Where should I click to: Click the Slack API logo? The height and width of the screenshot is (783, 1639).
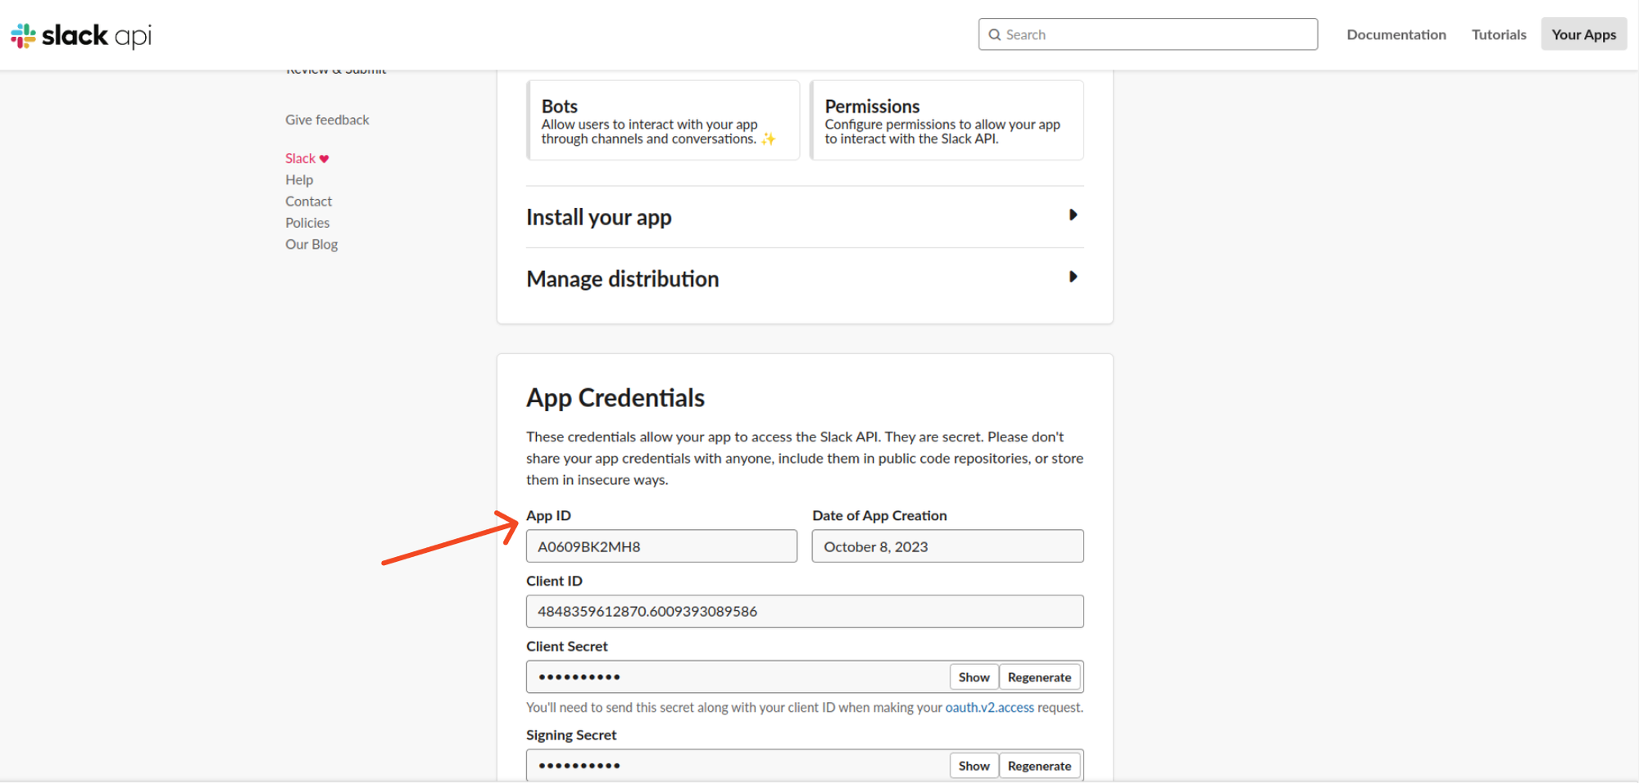point(81,35)
